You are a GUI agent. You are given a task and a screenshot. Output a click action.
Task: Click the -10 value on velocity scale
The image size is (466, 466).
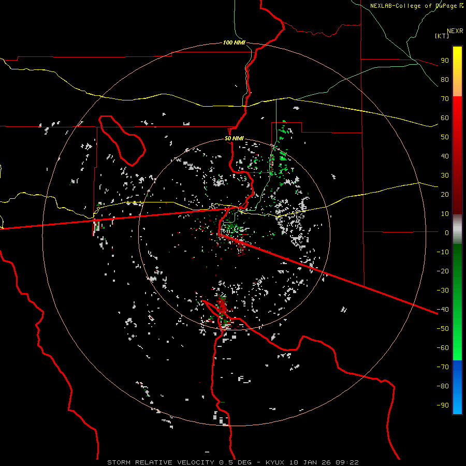tap(443, 252)
